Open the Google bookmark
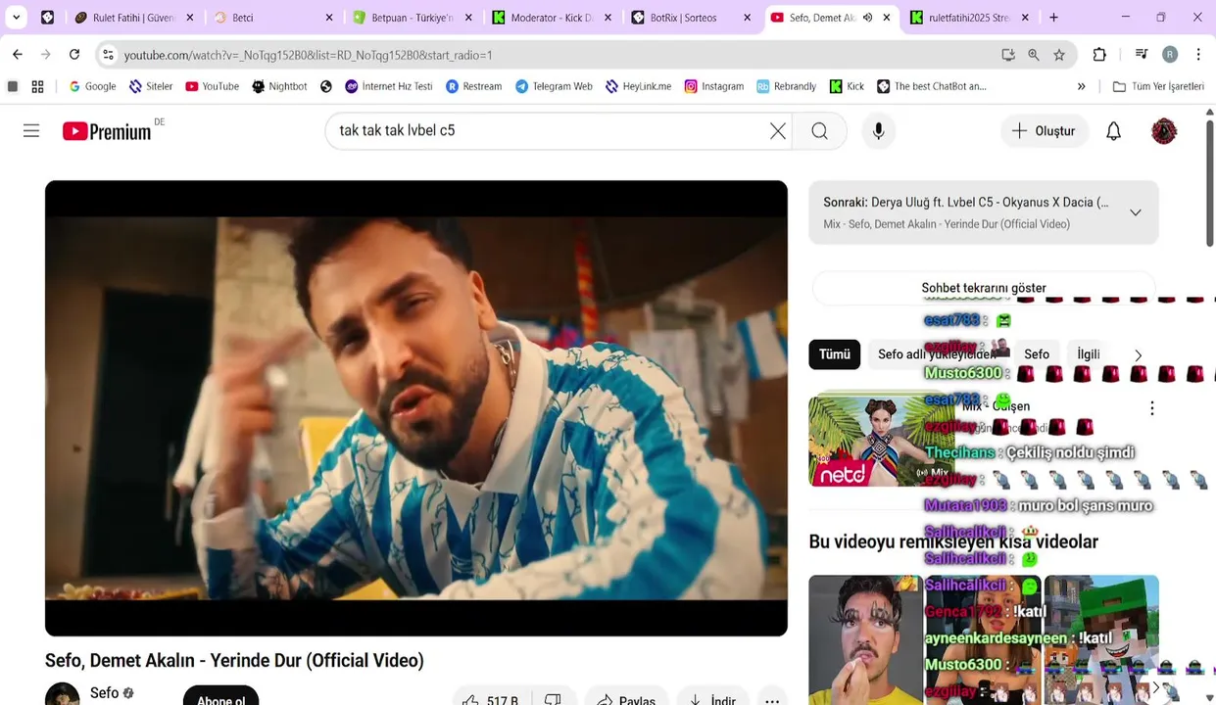 coord(92,86)
